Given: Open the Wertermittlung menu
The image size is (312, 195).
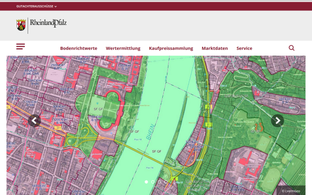Looking at the screenshot, I should 123,48.
